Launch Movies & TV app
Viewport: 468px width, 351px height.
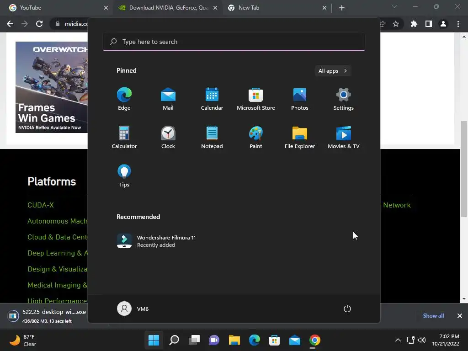click(344, 137)
